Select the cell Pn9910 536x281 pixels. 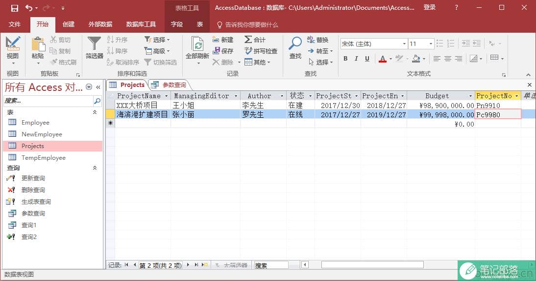tap(498, 106)
